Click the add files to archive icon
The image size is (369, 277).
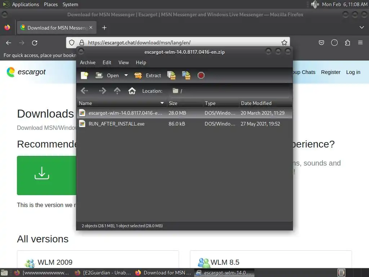(171, 75)
